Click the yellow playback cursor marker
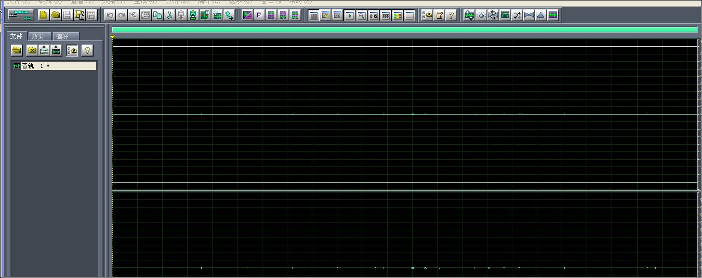This screenshot has height=278, width=702. [x=112, y=37]
